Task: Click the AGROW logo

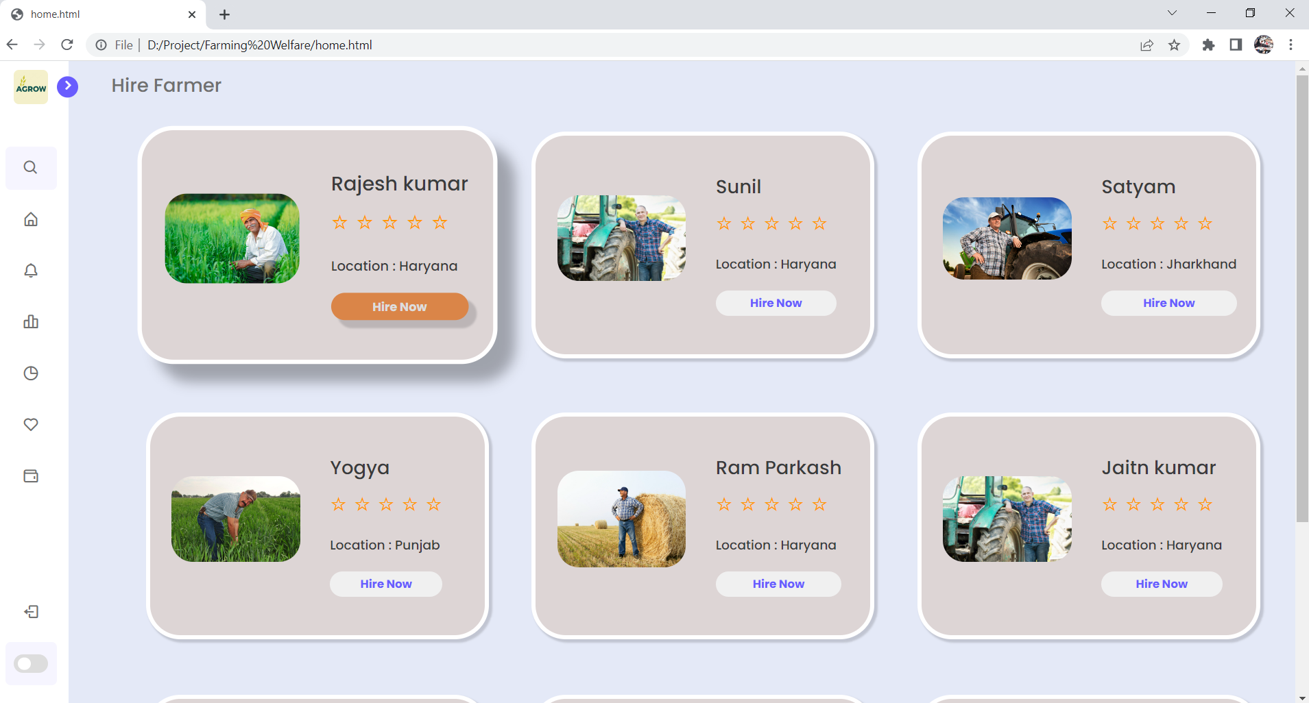Action: pos(30,86)
